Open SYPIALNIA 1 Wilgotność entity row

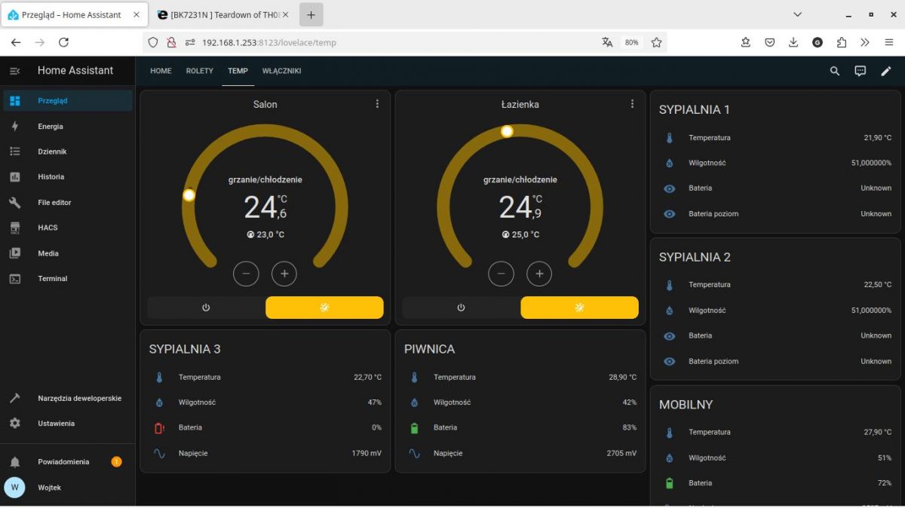click(775, 163)
